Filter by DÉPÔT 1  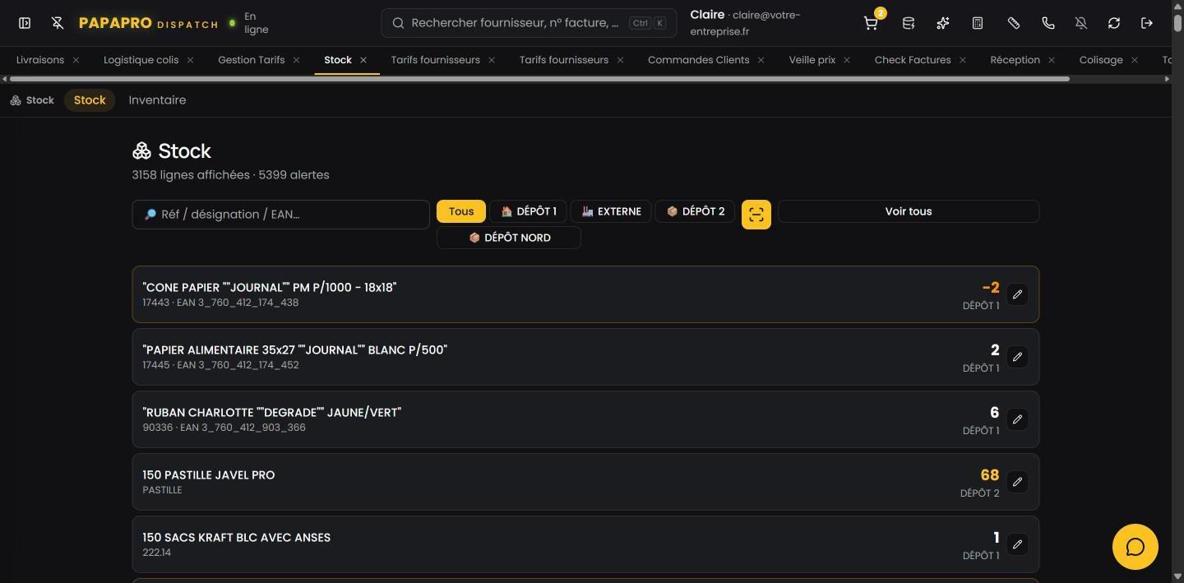tap(529, 211)
